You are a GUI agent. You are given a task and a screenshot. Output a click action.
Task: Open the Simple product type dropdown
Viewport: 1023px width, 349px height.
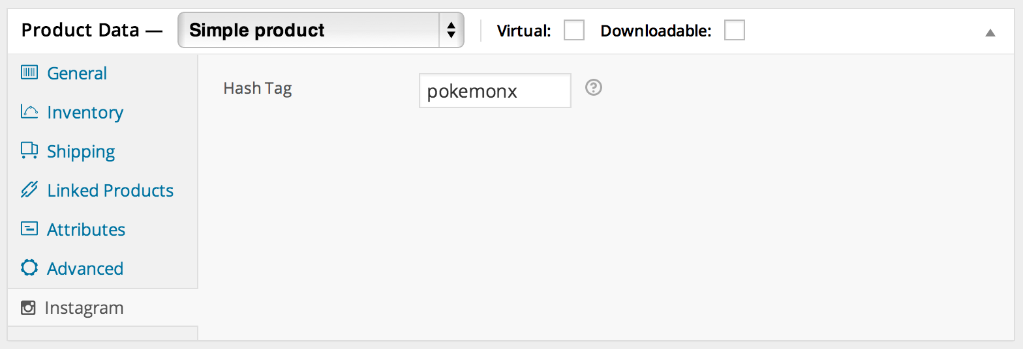[320, 31]
